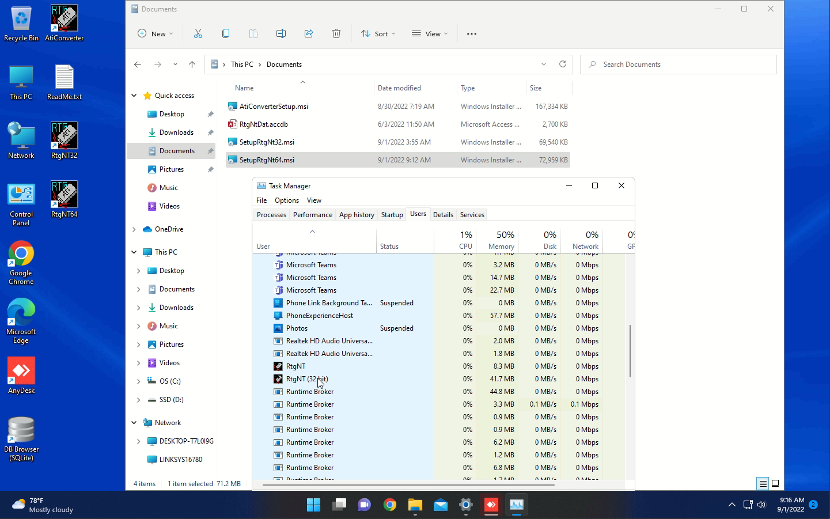Select the AnyDesk desktop icon
Screen dimensions: 830x519
point(21,376)
